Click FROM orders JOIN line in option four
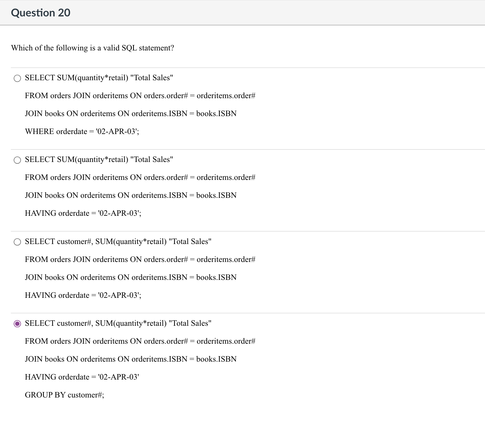This screenshot has height=423, width=485. click(140, 341)
